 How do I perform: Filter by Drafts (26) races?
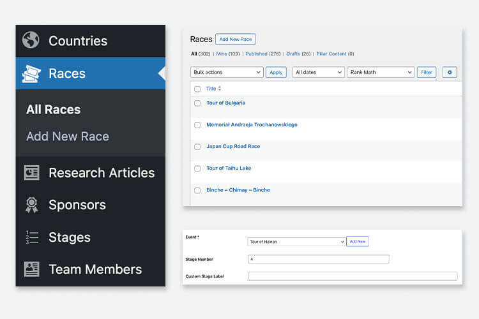pos(298,54)
